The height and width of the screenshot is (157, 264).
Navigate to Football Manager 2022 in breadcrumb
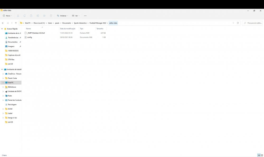point(98,23)
